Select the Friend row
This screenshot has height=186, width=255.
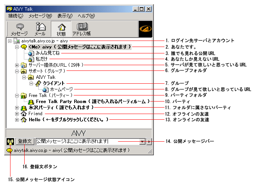(x=35, y=114)
